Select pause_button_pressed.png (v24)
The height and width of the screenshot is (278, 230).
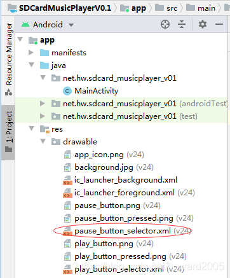(134, 218)
